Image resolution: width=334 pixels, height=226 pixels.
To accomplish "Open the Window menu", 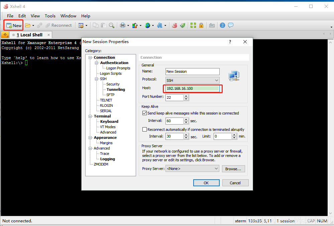I will click(68, 16).
